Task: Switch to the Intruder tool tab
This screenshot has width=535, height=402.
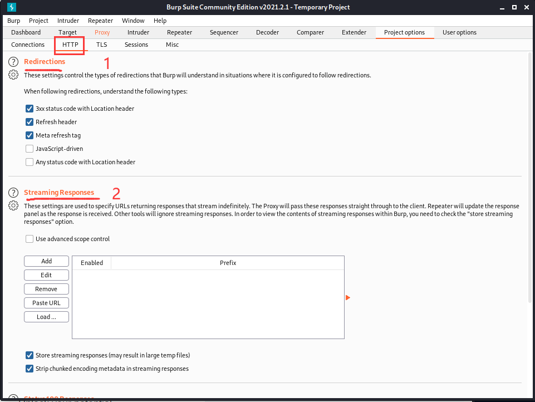Action: pyautogui.click(x=138, y=32)
